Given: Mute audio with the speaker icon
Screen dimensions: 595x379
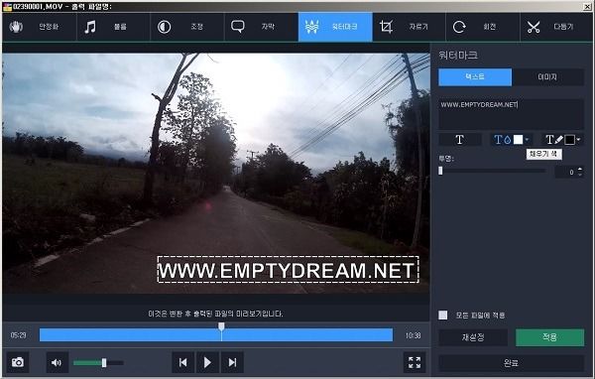Looking at the screenshot, I should (57, 363).
